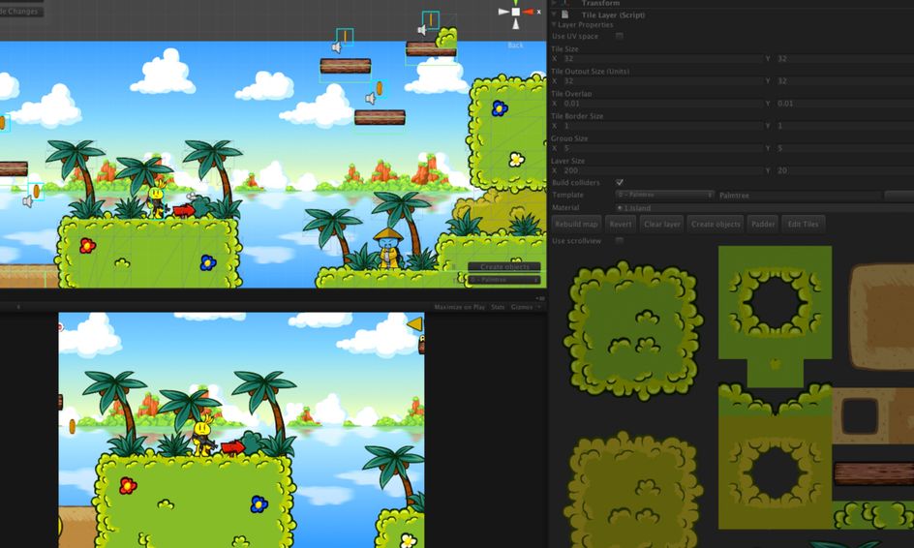Select the blue flower on the left island in Scene view
This screenshot has height=548, width=914.
(x=208, y=263)
